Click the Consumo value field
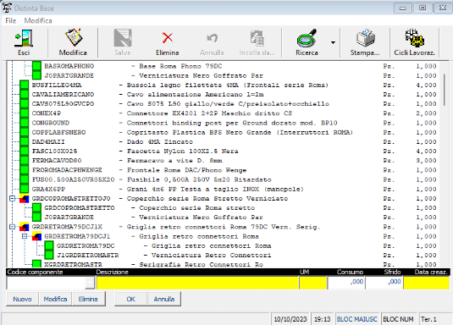Viewport: 453px width, 325px height. (x=346, y=283)
